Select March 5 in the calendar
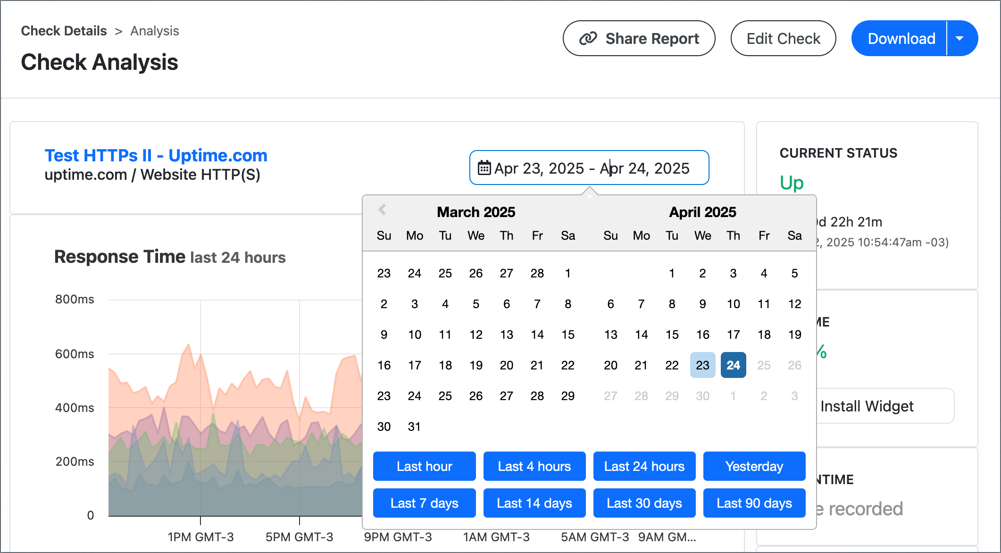 (475, 304)
